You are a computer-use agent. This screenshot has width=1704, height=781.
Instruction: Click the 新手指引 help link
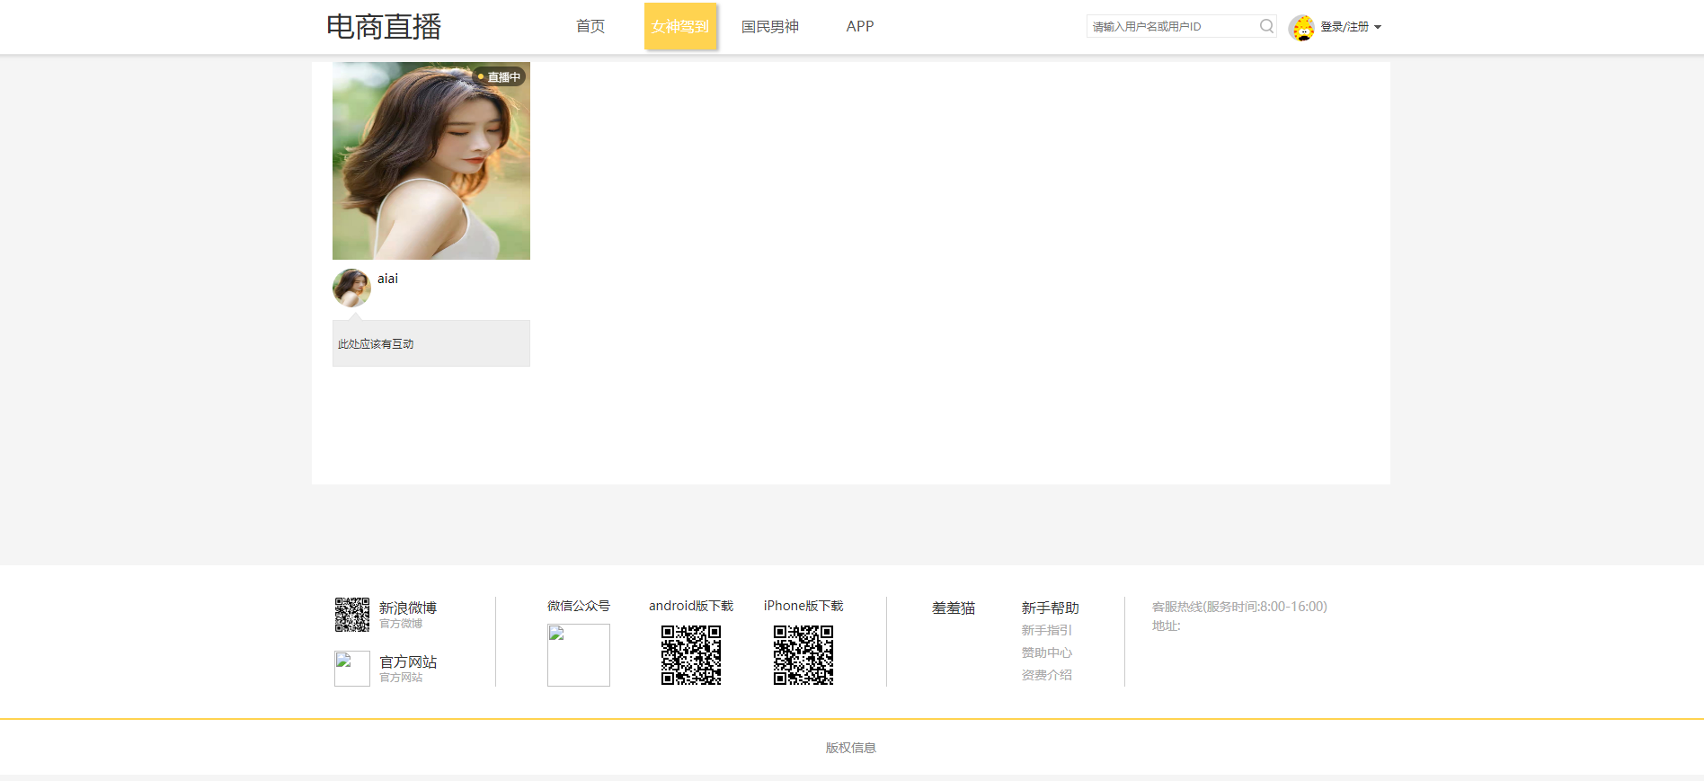pyautogui.click(x=1046, y=630)
